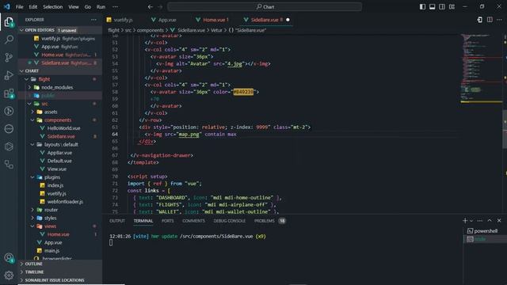Create a new terminal with plus icon

pyautogui.click(x=465, y=220)
